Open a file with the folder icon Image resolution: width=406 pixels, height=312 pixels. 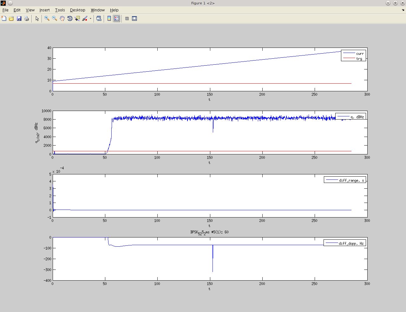[x=11, y=19]
